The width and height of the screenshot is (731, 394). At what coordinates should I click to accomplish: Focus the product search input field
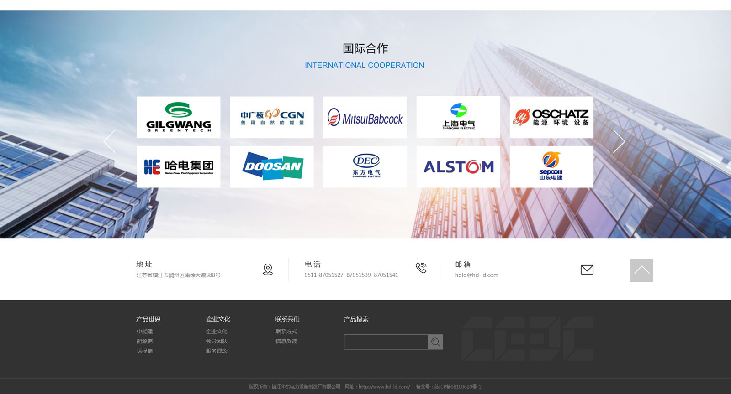(x=386, y=342)
